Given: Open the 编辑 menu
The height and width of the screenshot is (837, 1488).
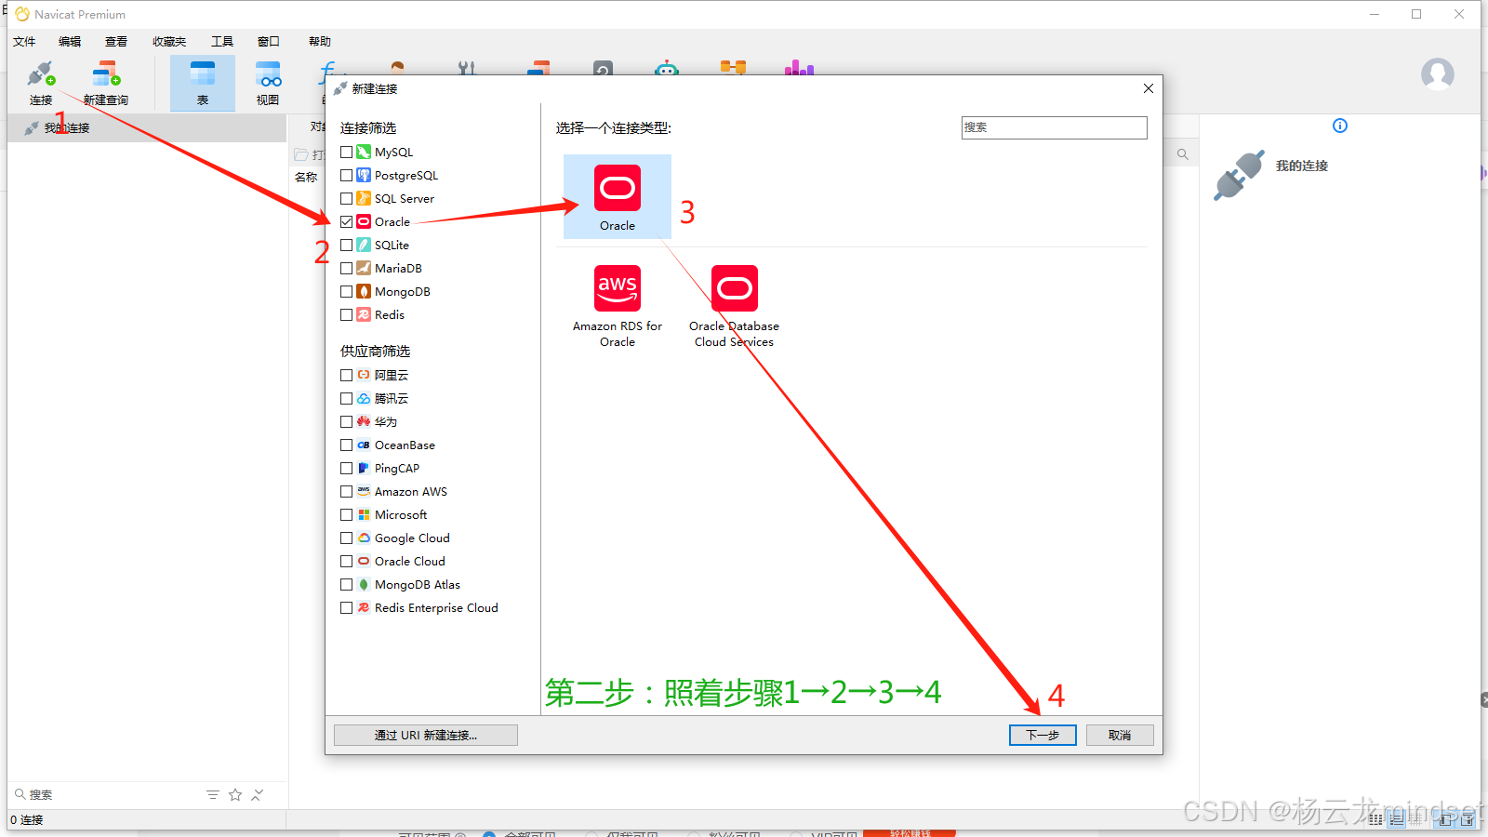Looking at the screenshot, I should (x=70, y=41).
